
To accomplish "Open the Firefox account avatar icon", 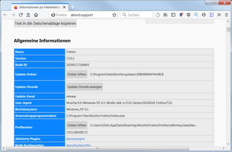I will (x=204, y=15).
